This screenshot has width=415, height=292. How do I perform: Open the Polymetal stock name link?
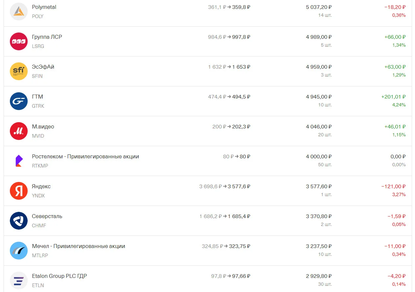pyautogui.click(x=44, y=7)
